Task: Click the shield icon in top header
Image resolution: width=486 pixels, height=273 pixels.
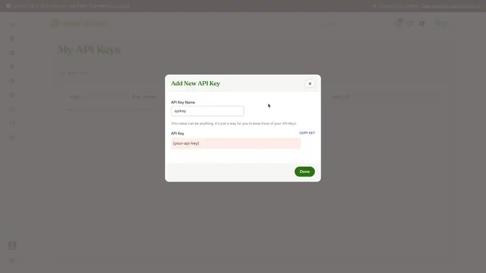Action: [422, 24]
